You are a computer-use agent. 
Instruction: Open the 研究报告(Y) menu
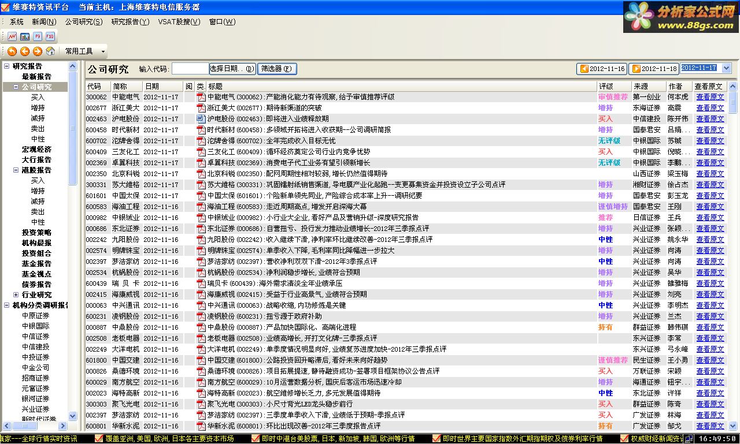click(130, 22)
